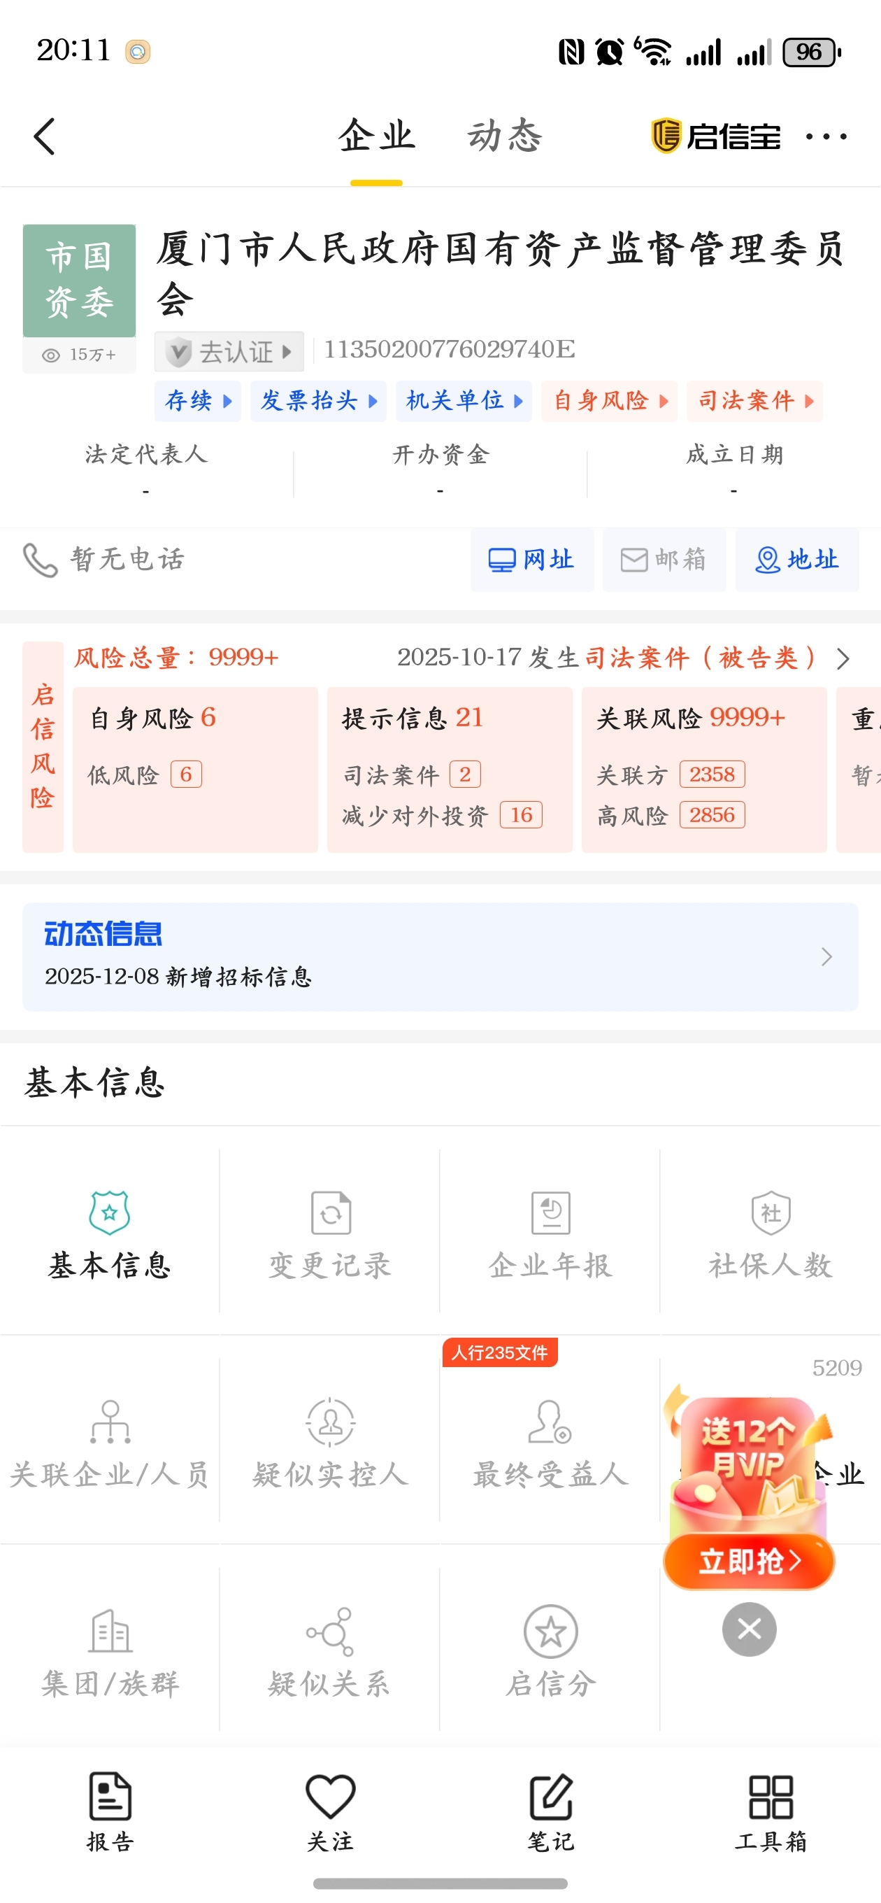The height and width of the screenshot is (1903, 881).
Task: Tap the Wi-Fi status bar icon
Action: click(654, 52)
